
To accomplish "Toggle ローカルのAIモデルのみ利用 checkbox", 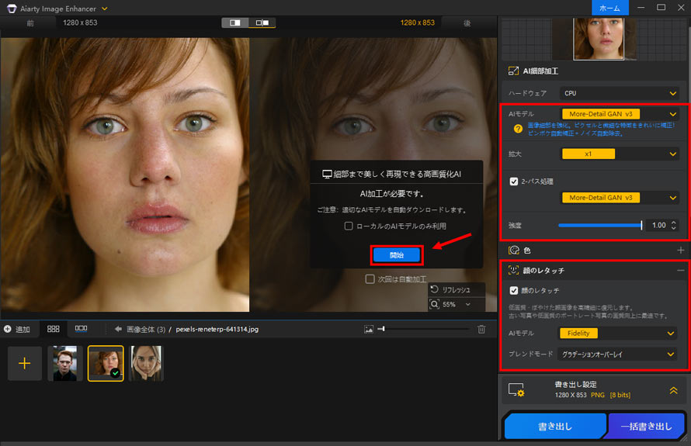I will [x=349, y=226].
